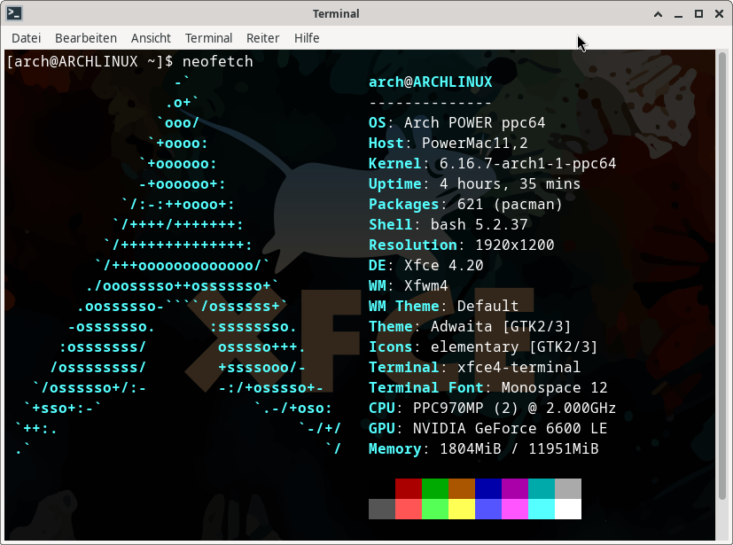Image resolution: width=733 pixels, height=545 pixels.
Task: Click the GPU line showing NVIDIA GeForce
Action: click(487, 429)
